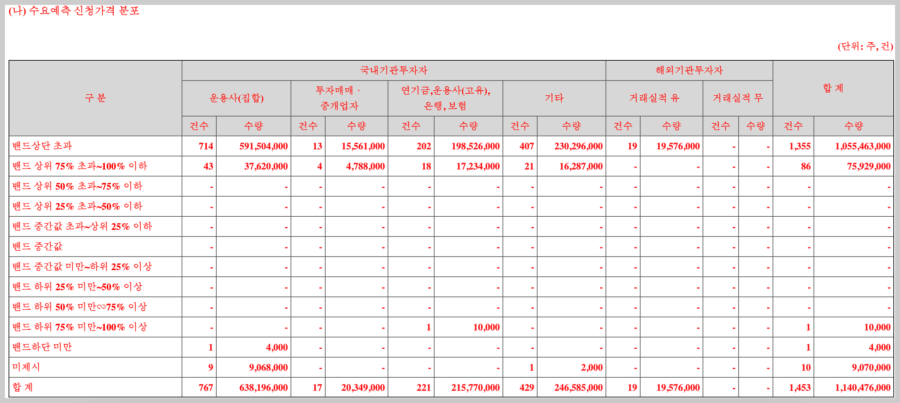
Task: Click the '합 계' column header at top right
Action: (833, 88)
